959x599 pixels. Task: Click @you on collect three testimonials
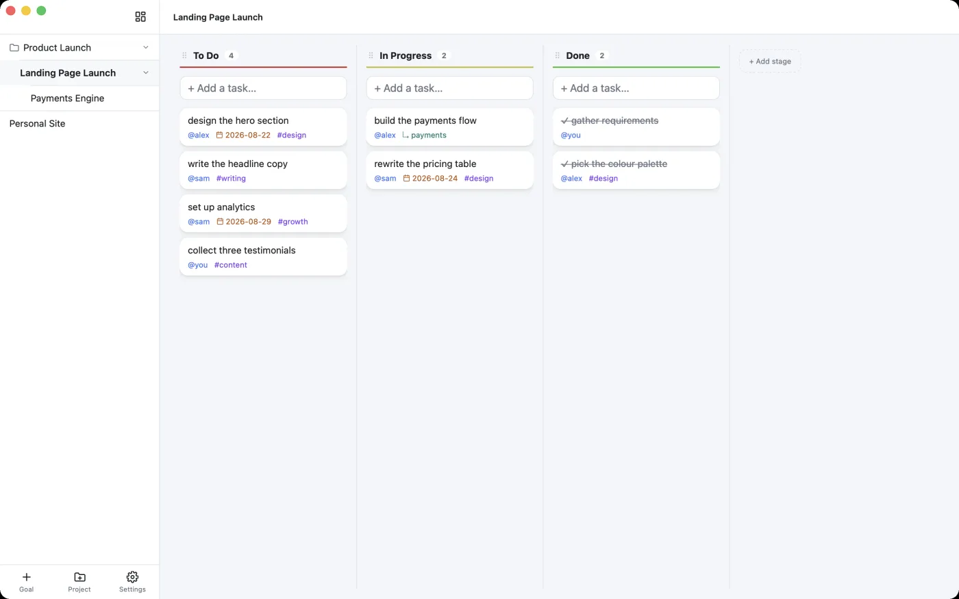tap(198, 265)
